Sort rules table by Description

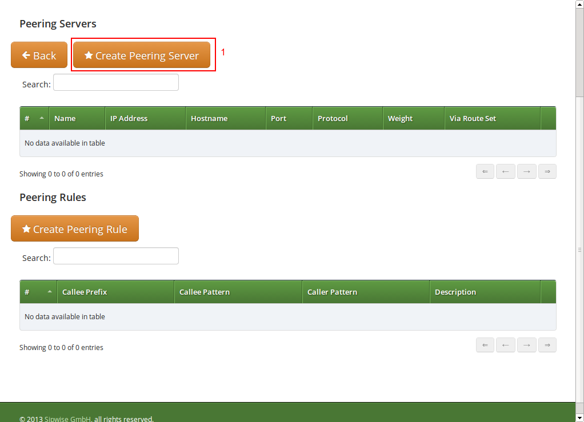(x=485, y=292)
